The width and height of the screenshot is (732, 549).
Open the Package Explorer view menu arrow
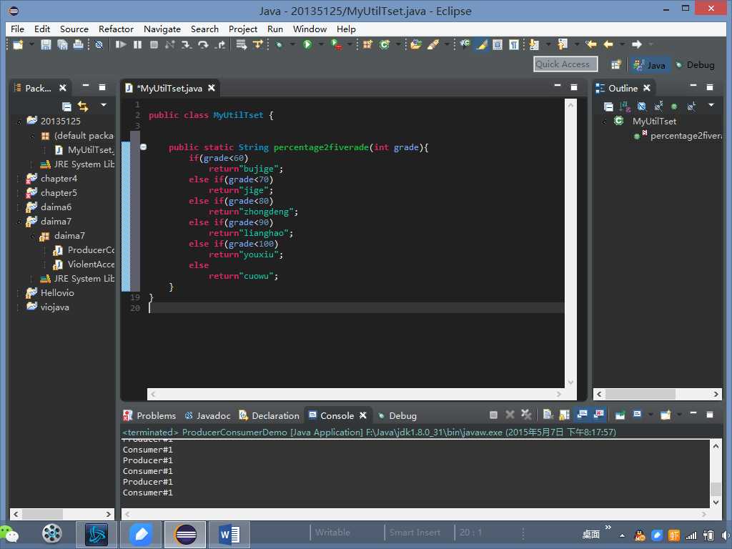click(104, 106)
